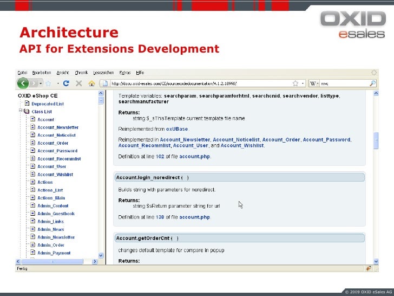The image size is (394, 296).
Task: Open Account_Wishlist in the class tree
Action: pos(55,175)
